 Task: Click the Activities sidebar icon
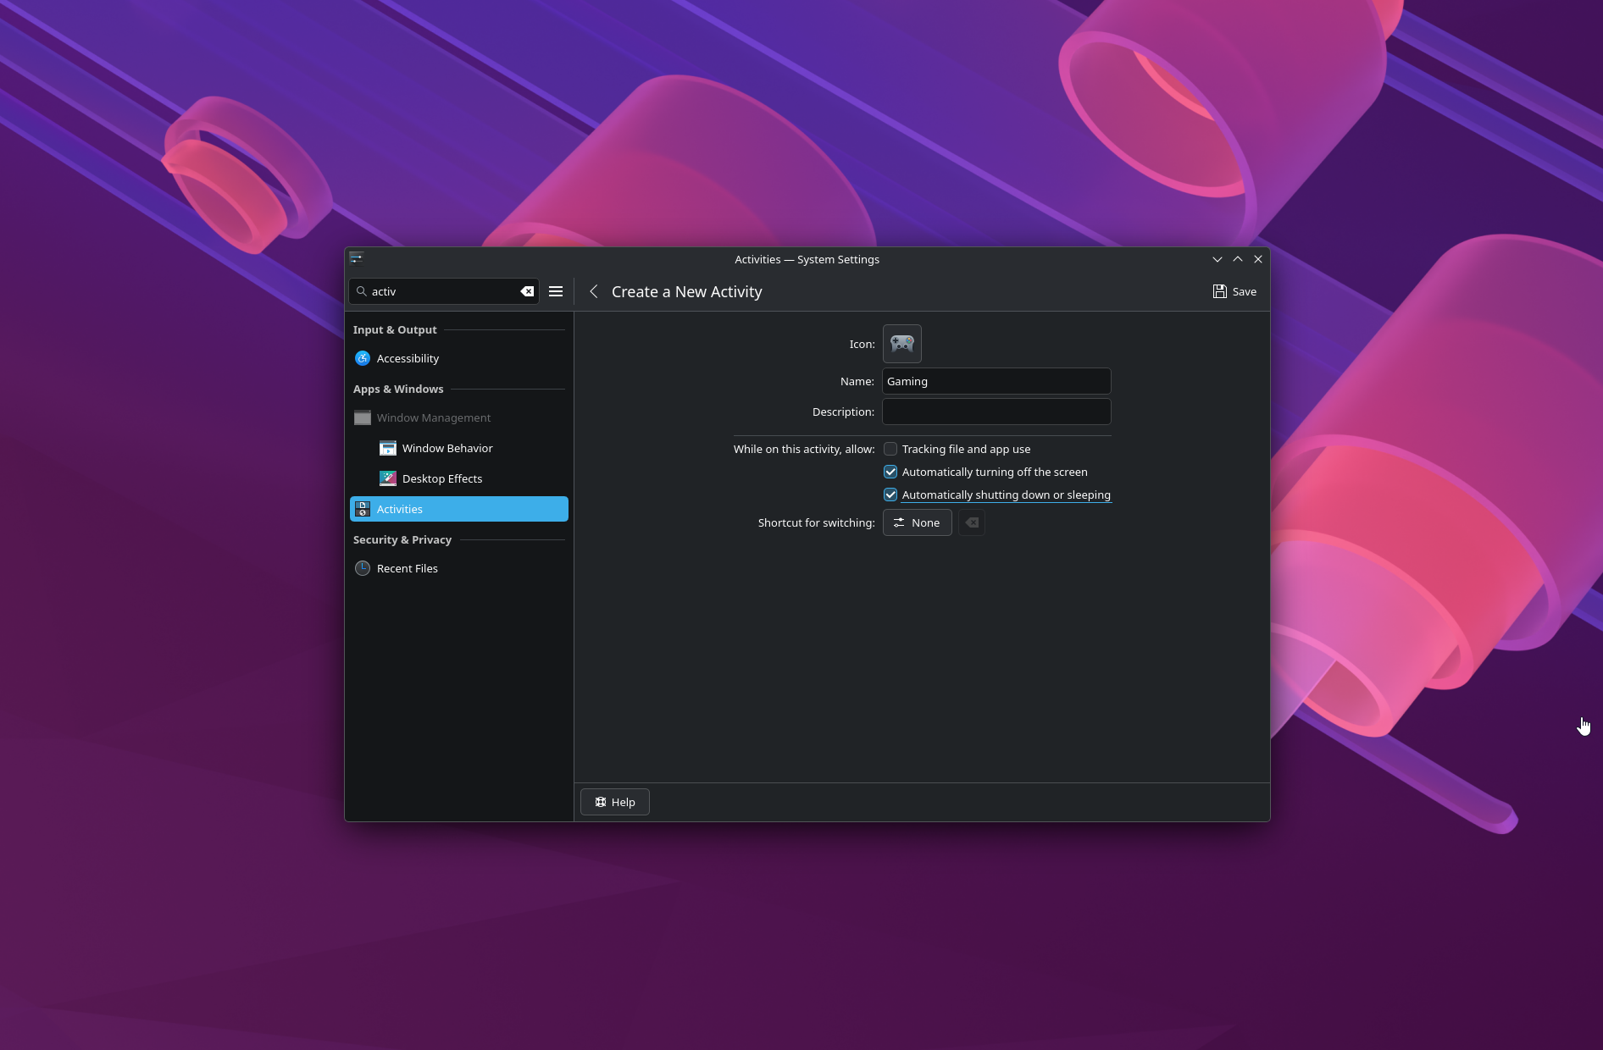pyautogui.click(x=363, y=509)
